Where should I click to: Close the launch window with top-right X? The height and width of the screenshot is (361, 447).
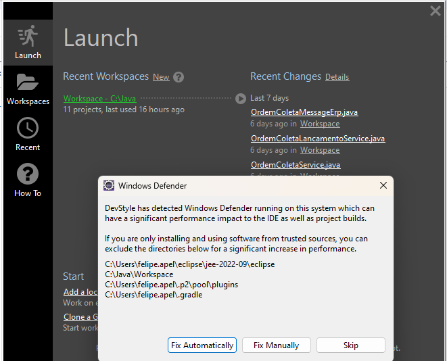click(436, 11)
